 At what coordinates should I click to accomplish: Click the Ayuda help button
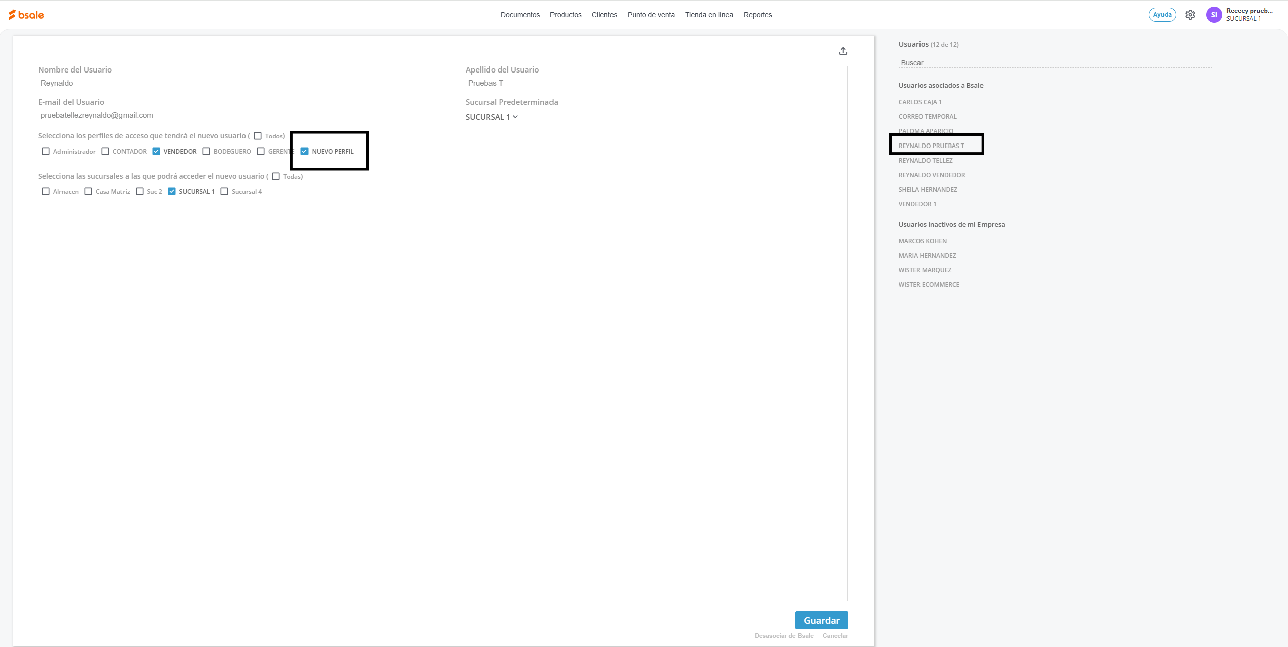pos(1162,15)
